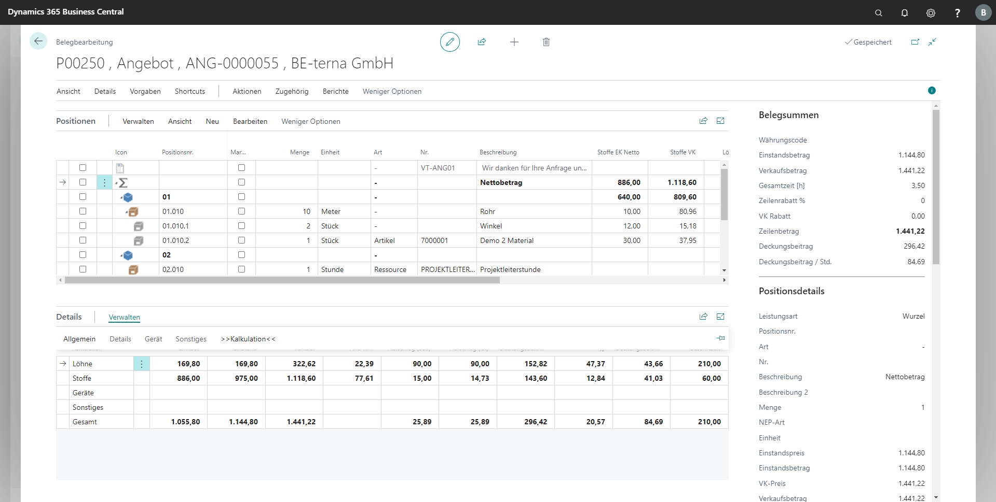996x502 pixels.
Task: Open the Aktionen menu
Action: (x=247, y=91)
